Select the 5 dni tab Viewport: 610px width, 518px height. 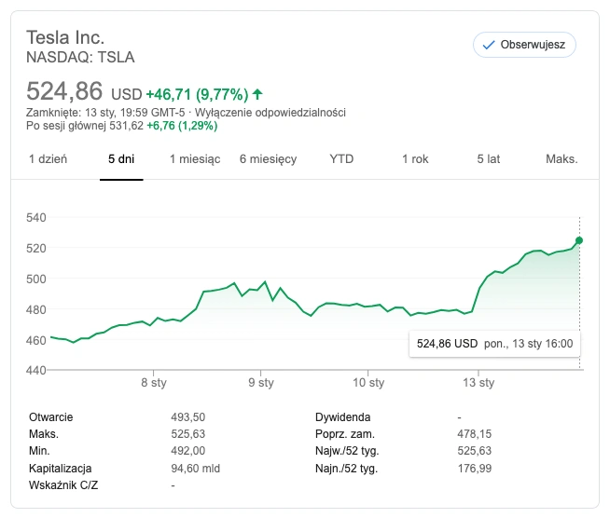[x=121, y=159]
